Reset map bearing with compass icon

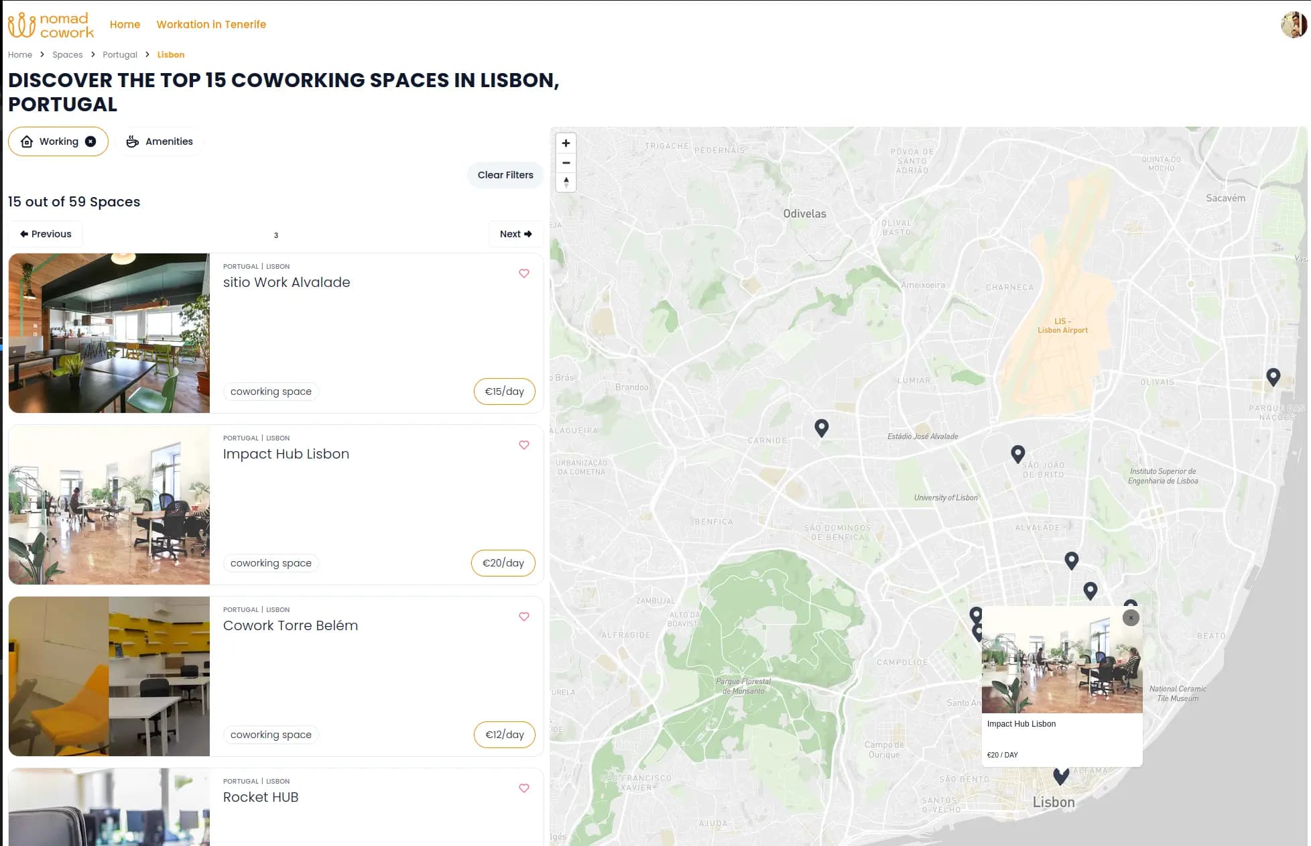click(x=566, y=182)
